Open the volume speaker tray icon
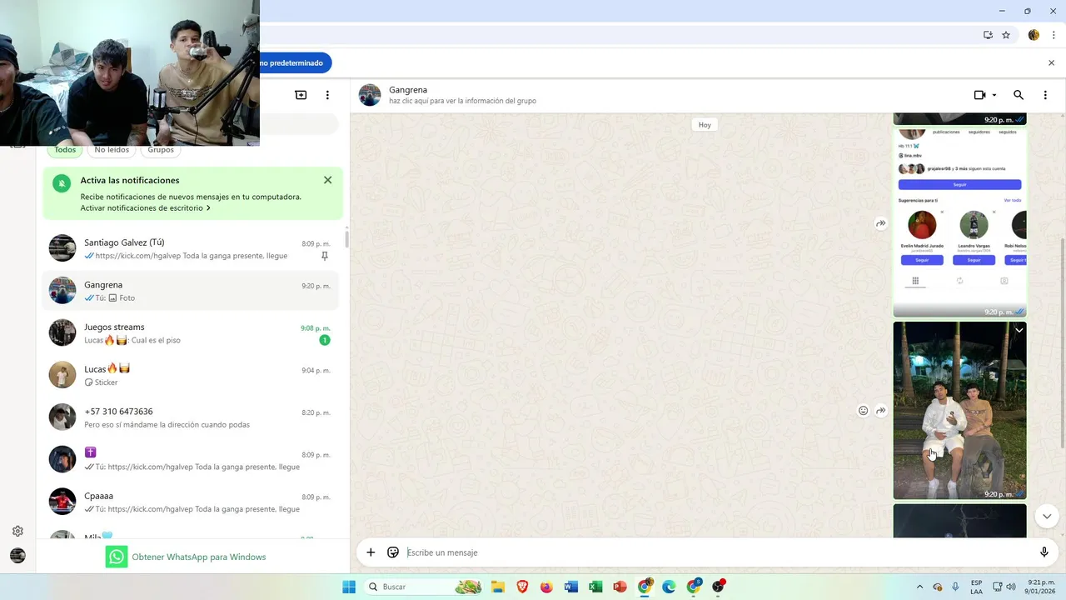This screenshot has height=600, width=1066. pyautogui.click(x=1010, y=587)
